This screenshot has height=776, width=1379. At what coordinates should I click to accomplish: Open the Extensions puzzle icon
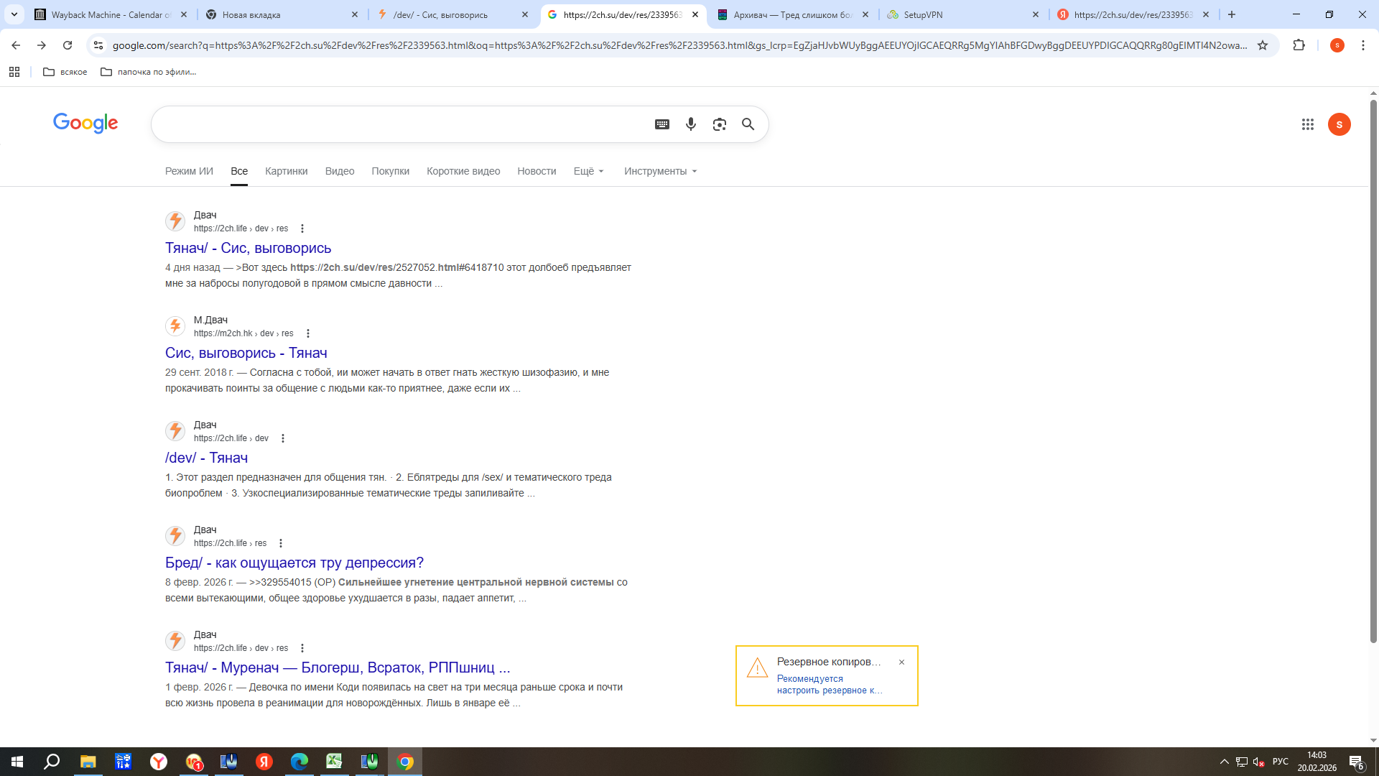point(1299,45)
